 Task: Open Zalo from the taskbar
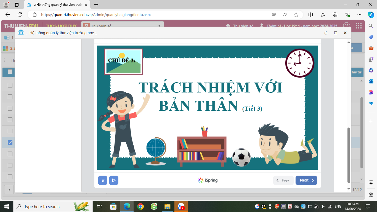coord(181,206)
